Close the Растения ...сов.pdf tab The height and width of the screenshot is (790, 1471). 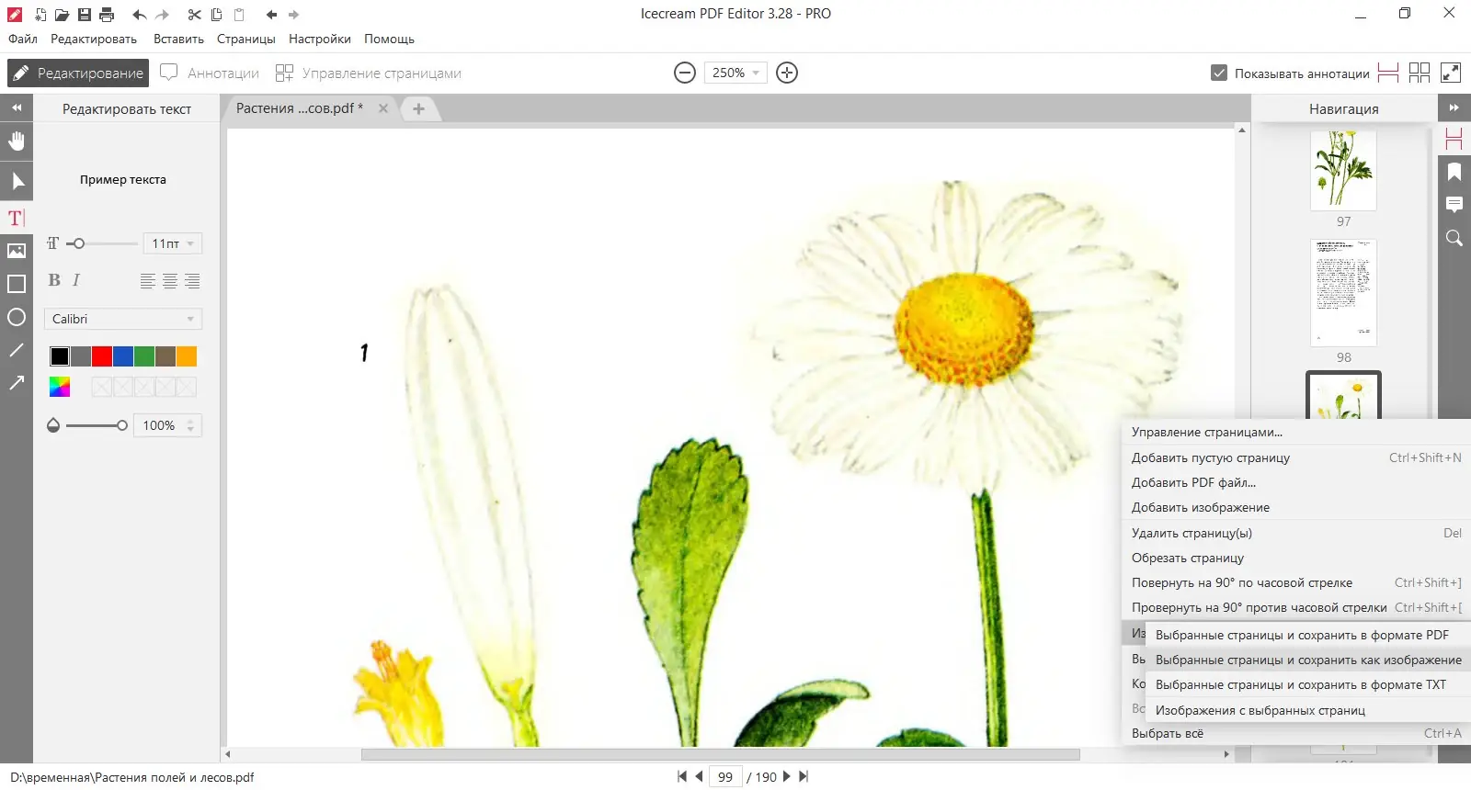(383, 108)
